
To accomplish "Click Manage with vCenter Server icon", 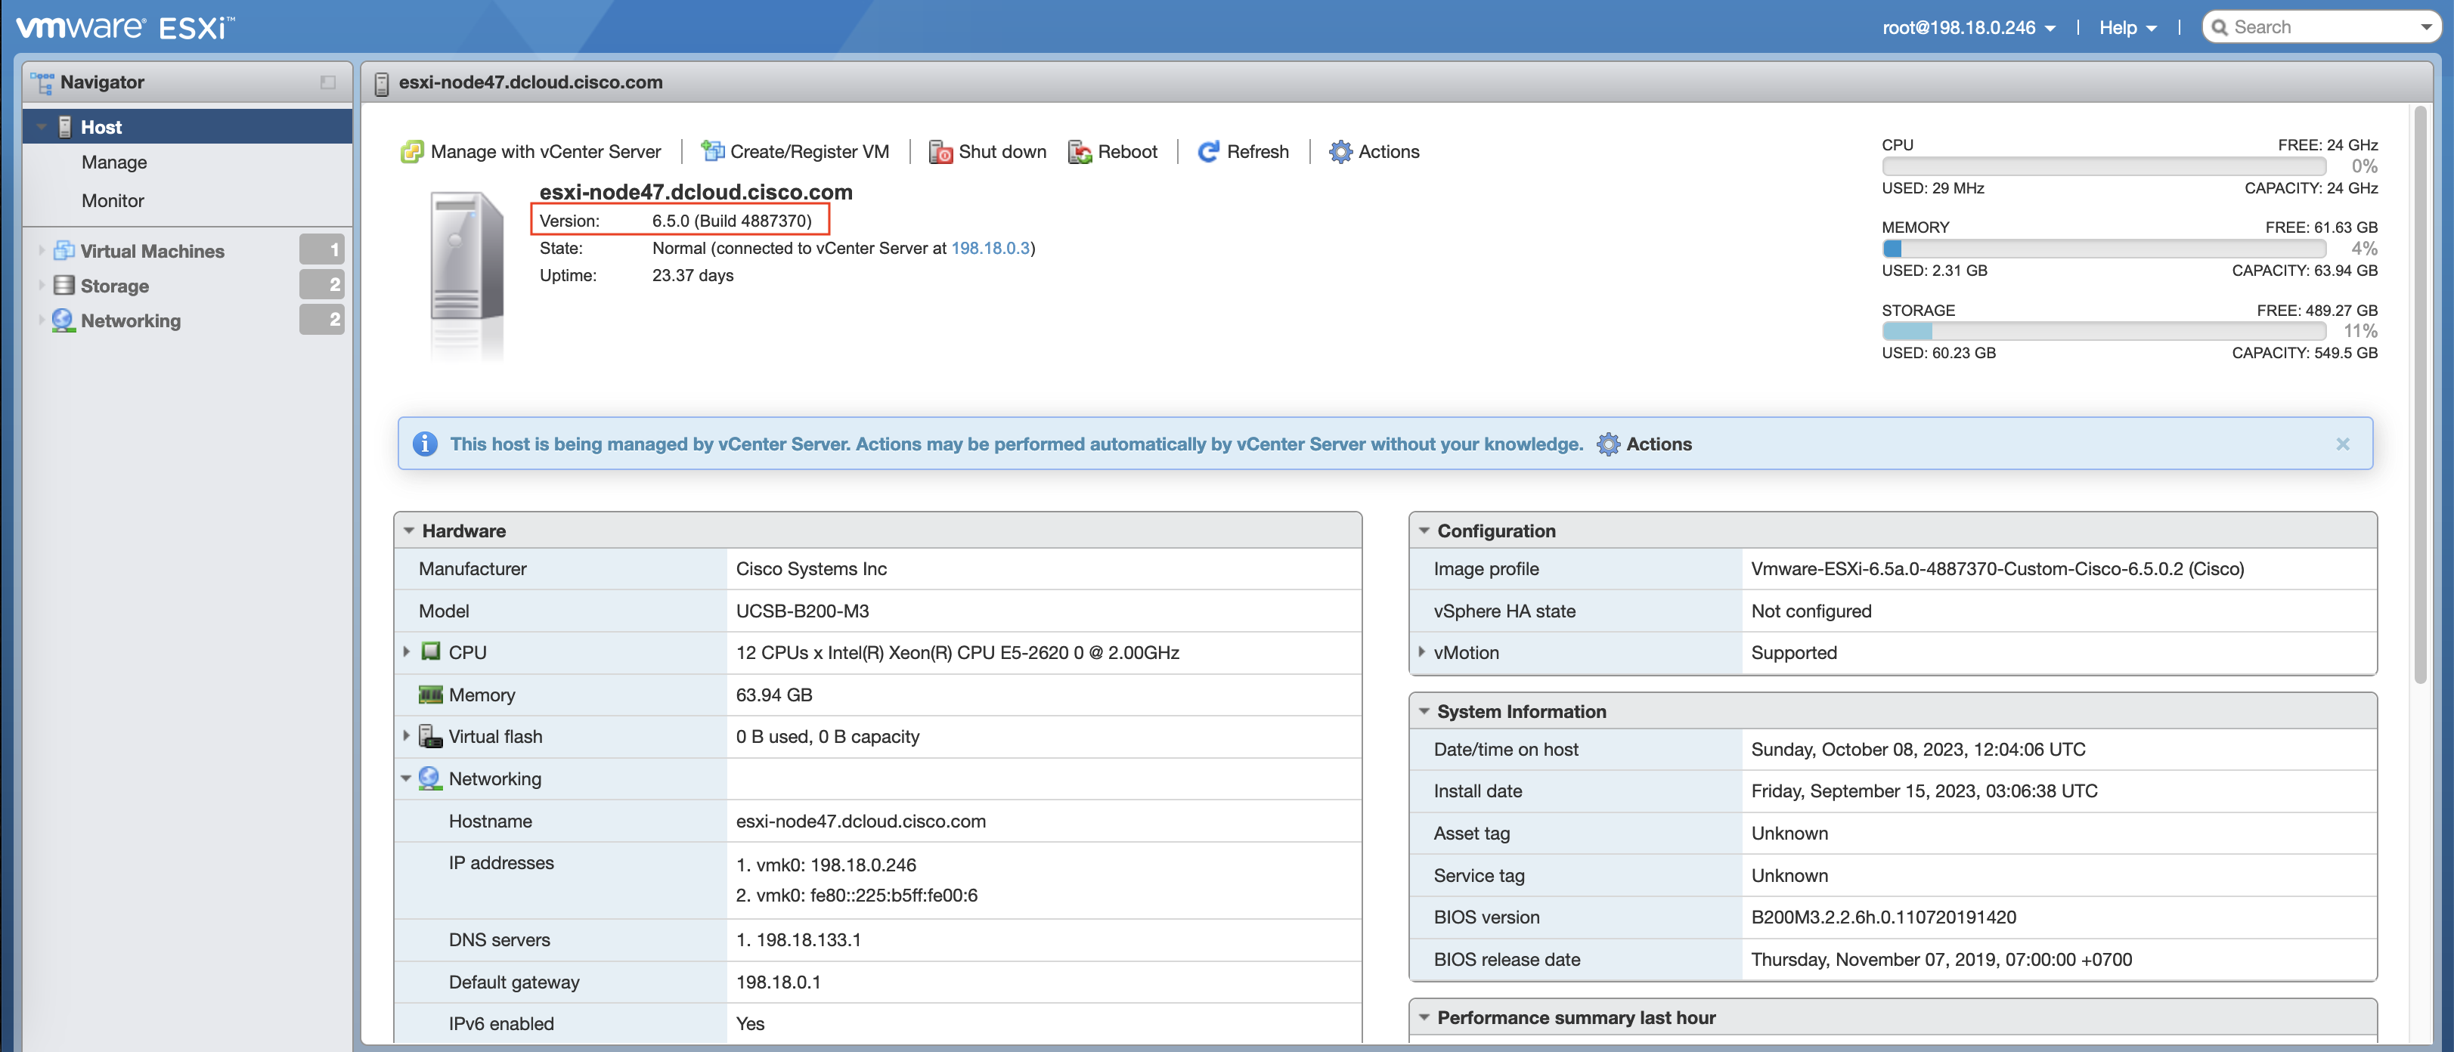I will 411,153.
